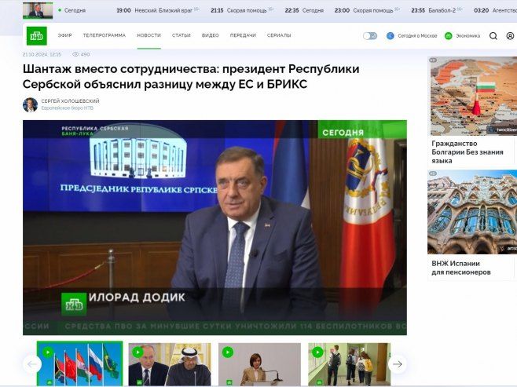The width and height of the screenshot is (517, 387).
Task: Open the Сериалы menu item
Action: pos(279,36)
